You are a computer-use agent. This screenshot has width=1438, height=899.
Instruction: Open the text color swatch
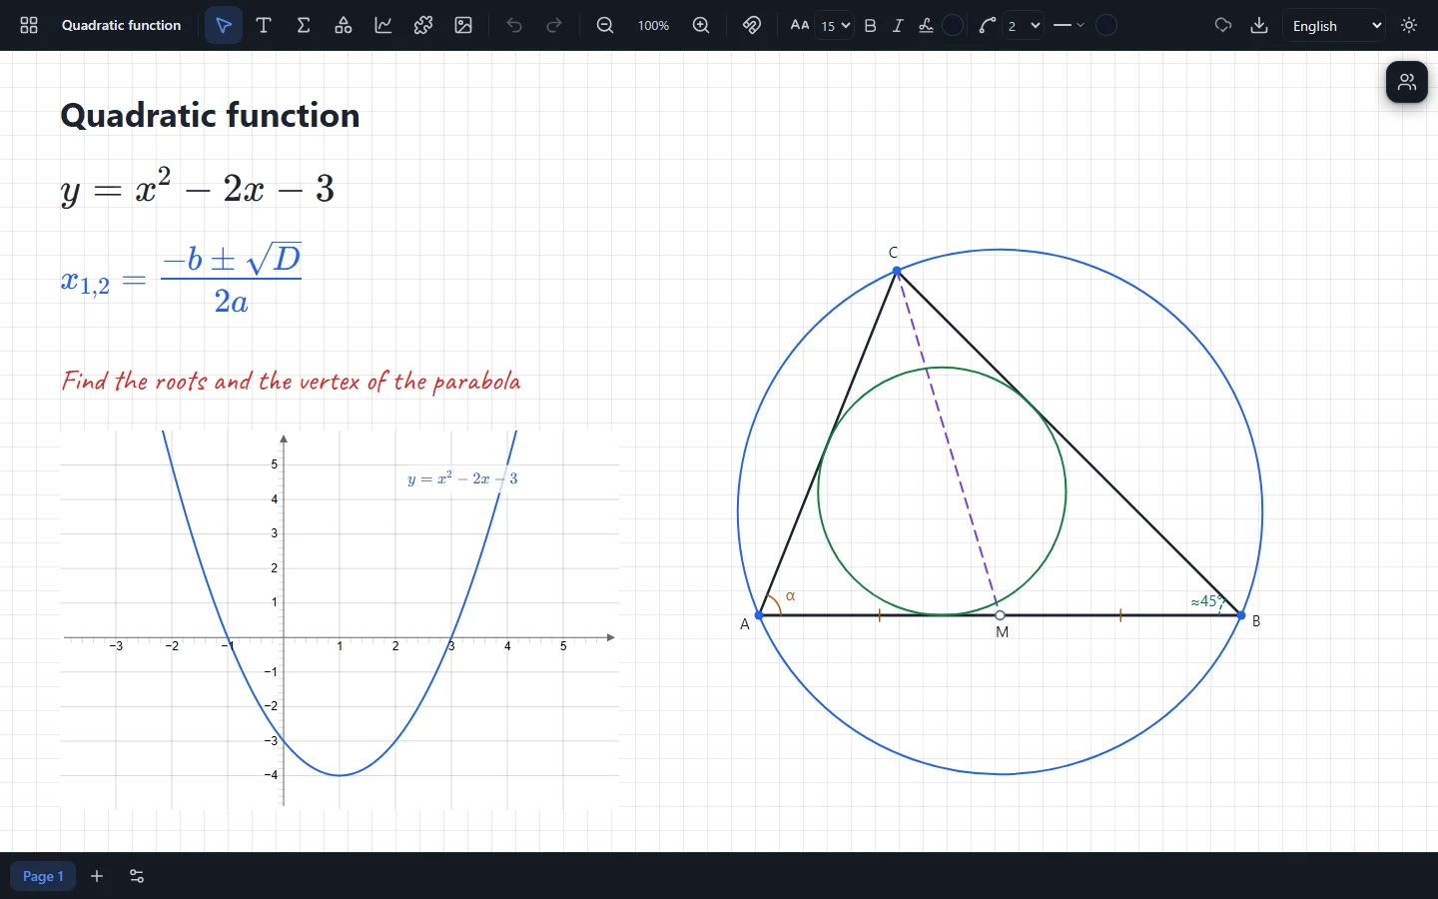click(x=954, y=25)
